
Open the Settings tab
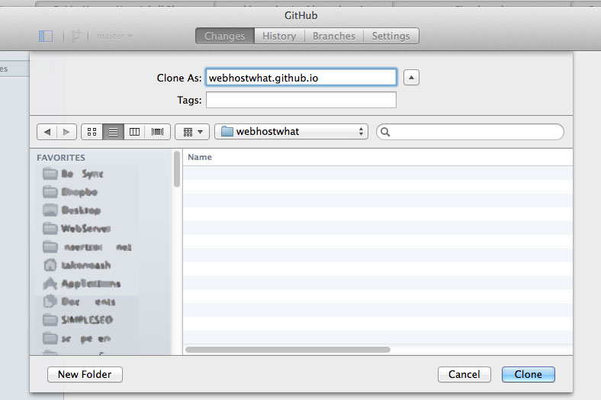pyautogui.click(x=391, y=36)
